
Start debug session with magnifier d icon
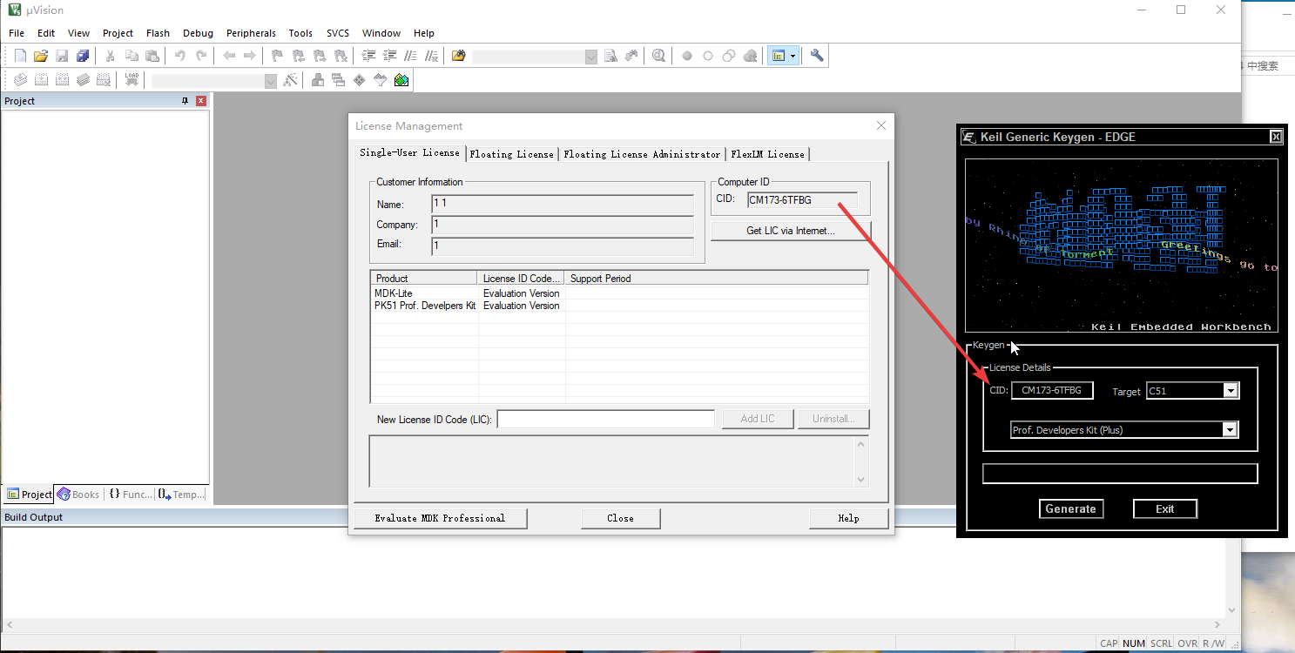tap(659, 56)
